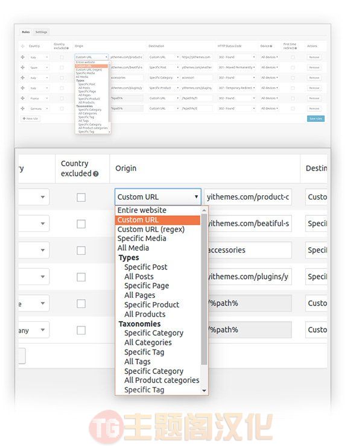Click the yithemes.com/plugins/y origin field in enlarged panel
Viewport: 362px width, 446px height.
250,277
